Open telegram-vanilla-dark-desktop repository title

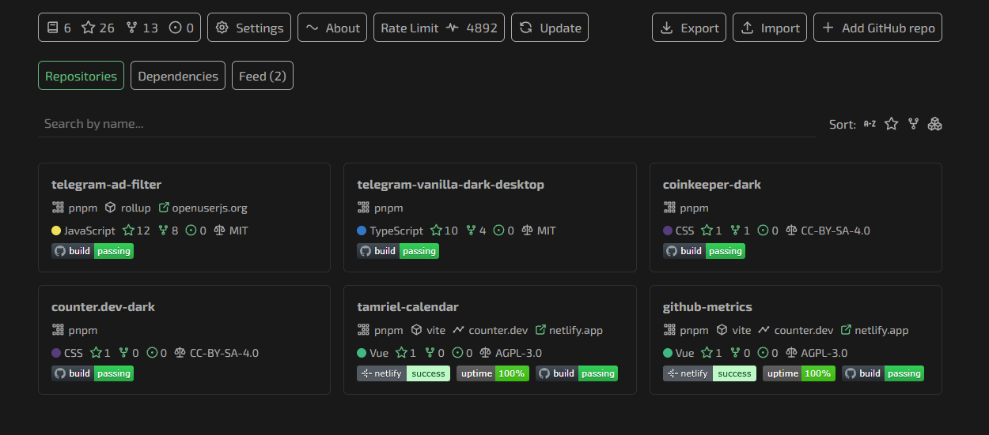[450, 185]
